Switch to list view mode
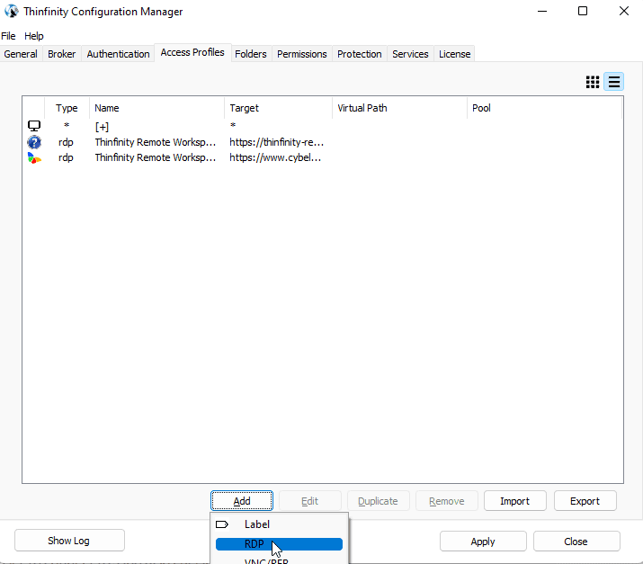This screenshot has height=564, width=643. coord(614,82)
